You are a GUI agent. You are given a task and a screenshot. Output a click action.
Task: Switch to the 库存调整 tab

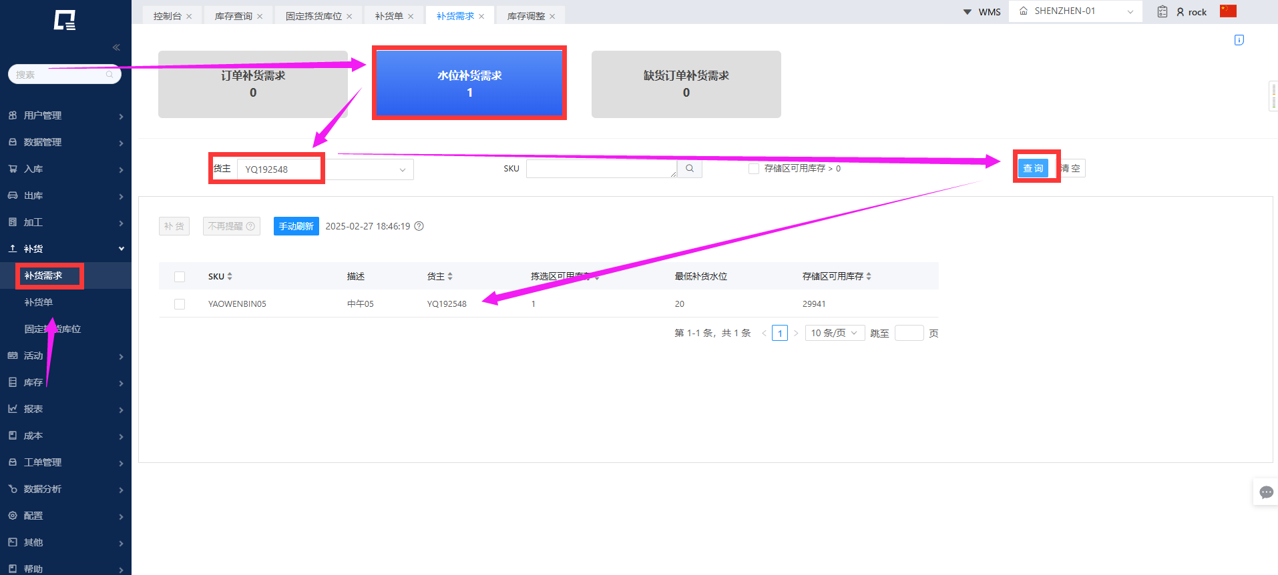pyautogui.click(x=525, y=16)
